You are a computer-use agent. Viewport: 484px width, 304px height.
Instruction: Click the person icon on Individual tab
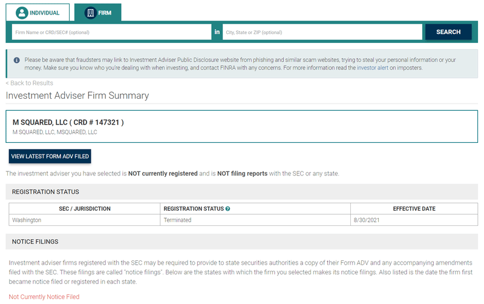(22, 13)
